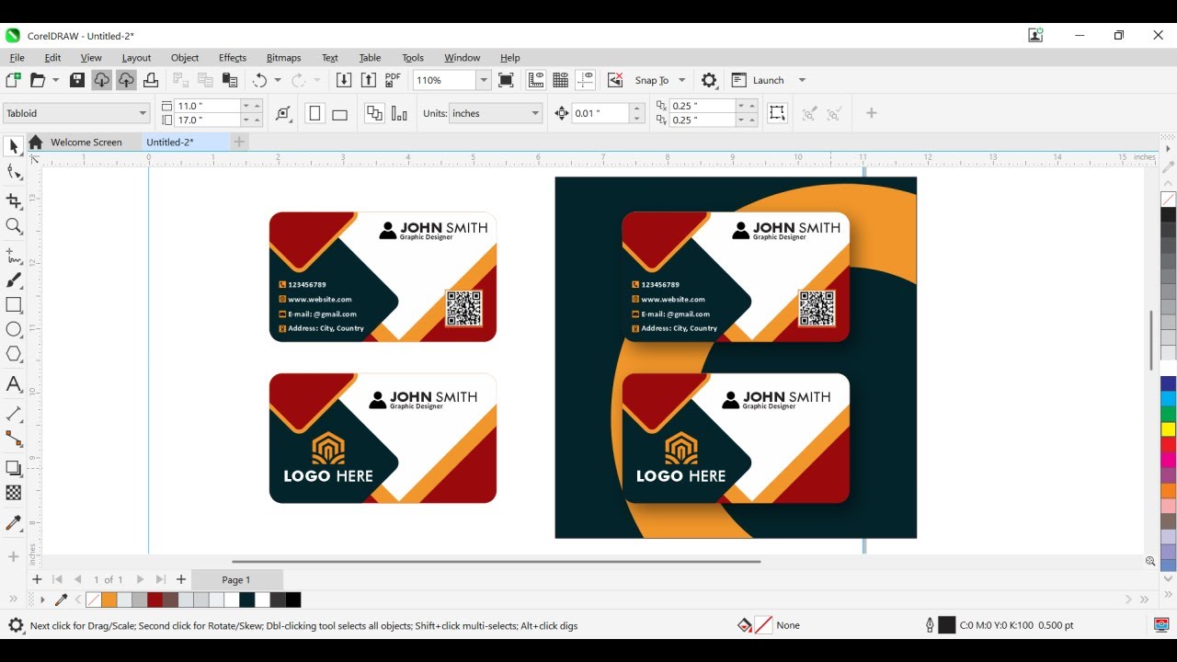Select the Crop tool

13,201
